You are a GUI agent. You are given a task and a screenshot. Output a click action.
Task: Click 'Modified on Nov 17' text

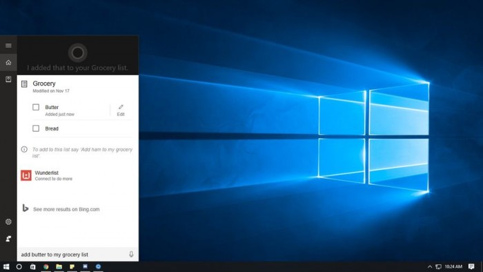[51, 91]
